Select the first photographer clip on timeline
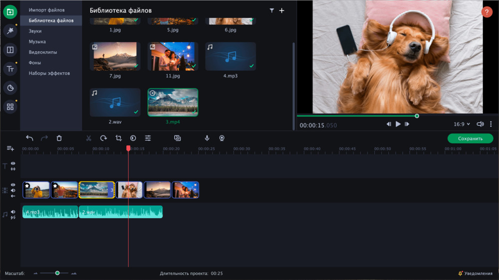Viewport: 499px width, 280px height. [36, 190]
